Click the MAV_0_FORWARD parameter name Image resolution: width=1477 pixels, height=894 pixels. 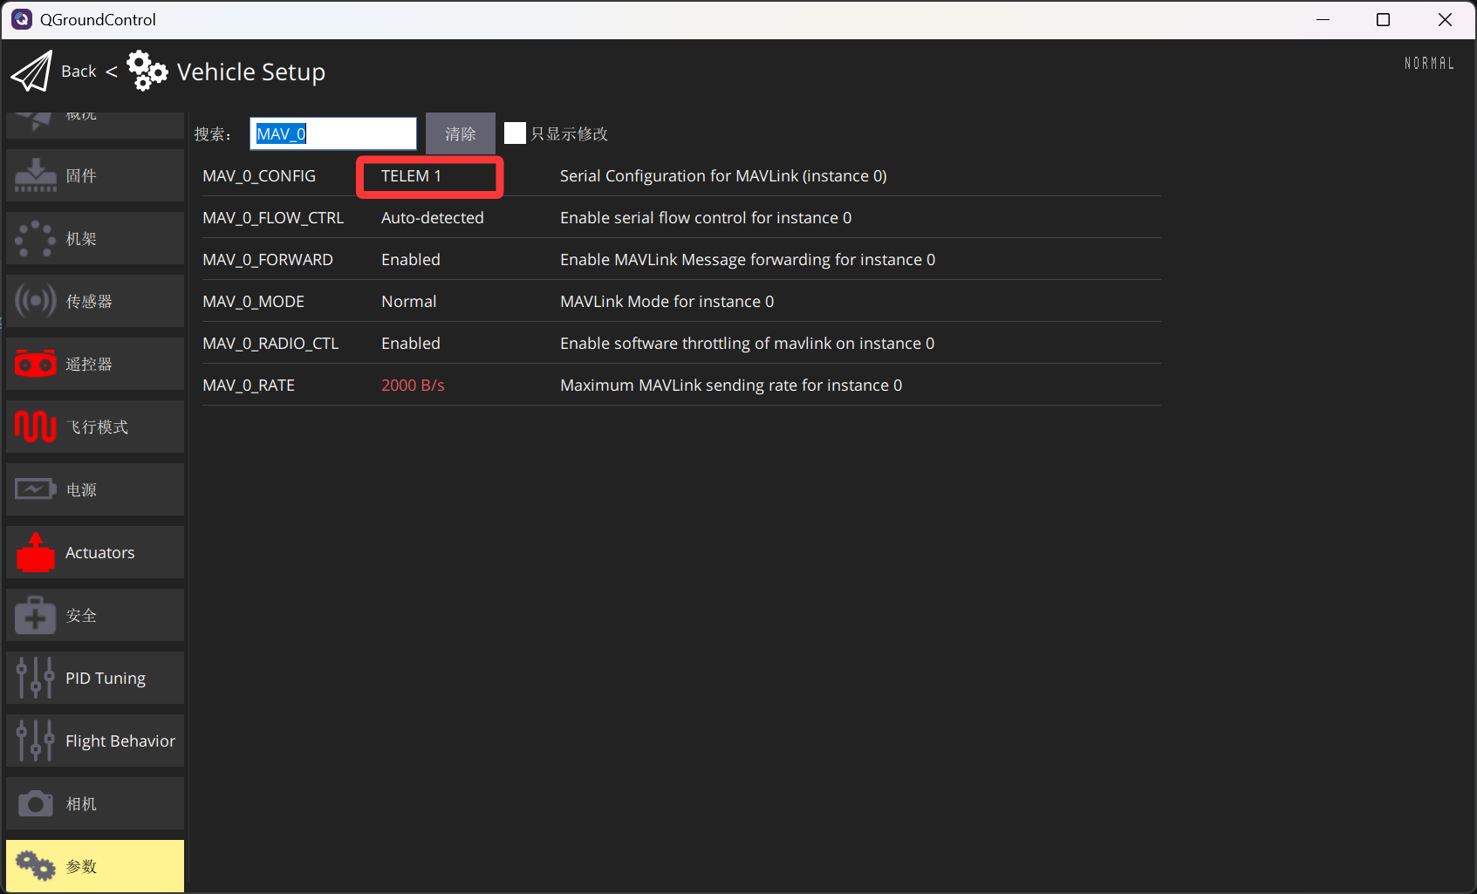point(268,260)
